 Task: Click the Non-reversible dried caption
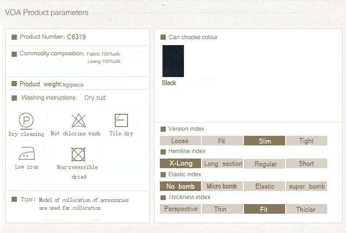(x=78, y=172)
